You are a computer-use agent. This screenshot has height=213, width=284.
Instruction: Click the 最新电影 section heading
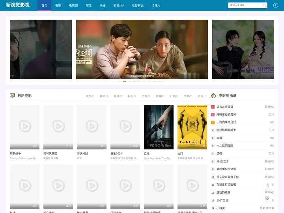pyautogui.click(x=24, y=95)
